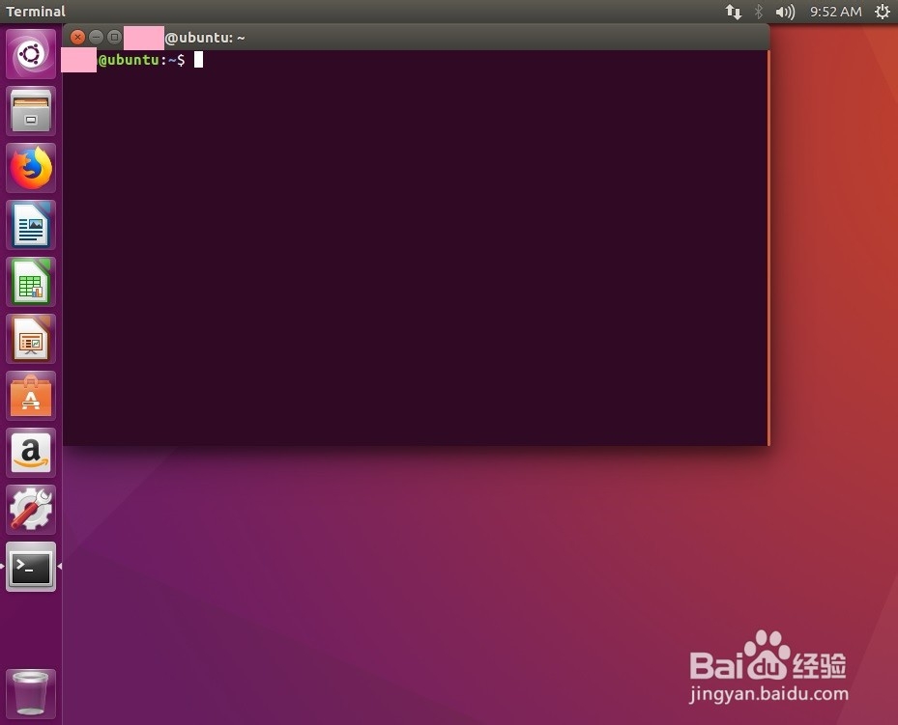This screenshot has width=898, height=725.
Task: Click the Terminal title in top panel
Action: [36, 12]
